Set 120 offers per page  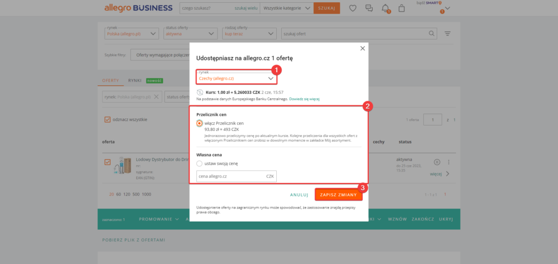click(126, 194)
